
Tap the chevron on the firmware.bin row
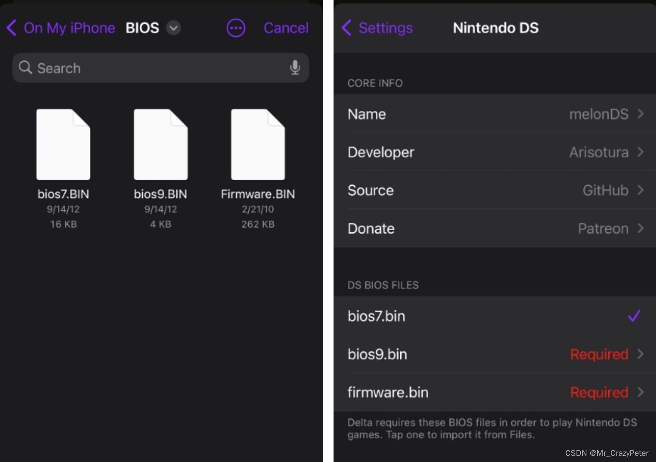coord(641,392)
